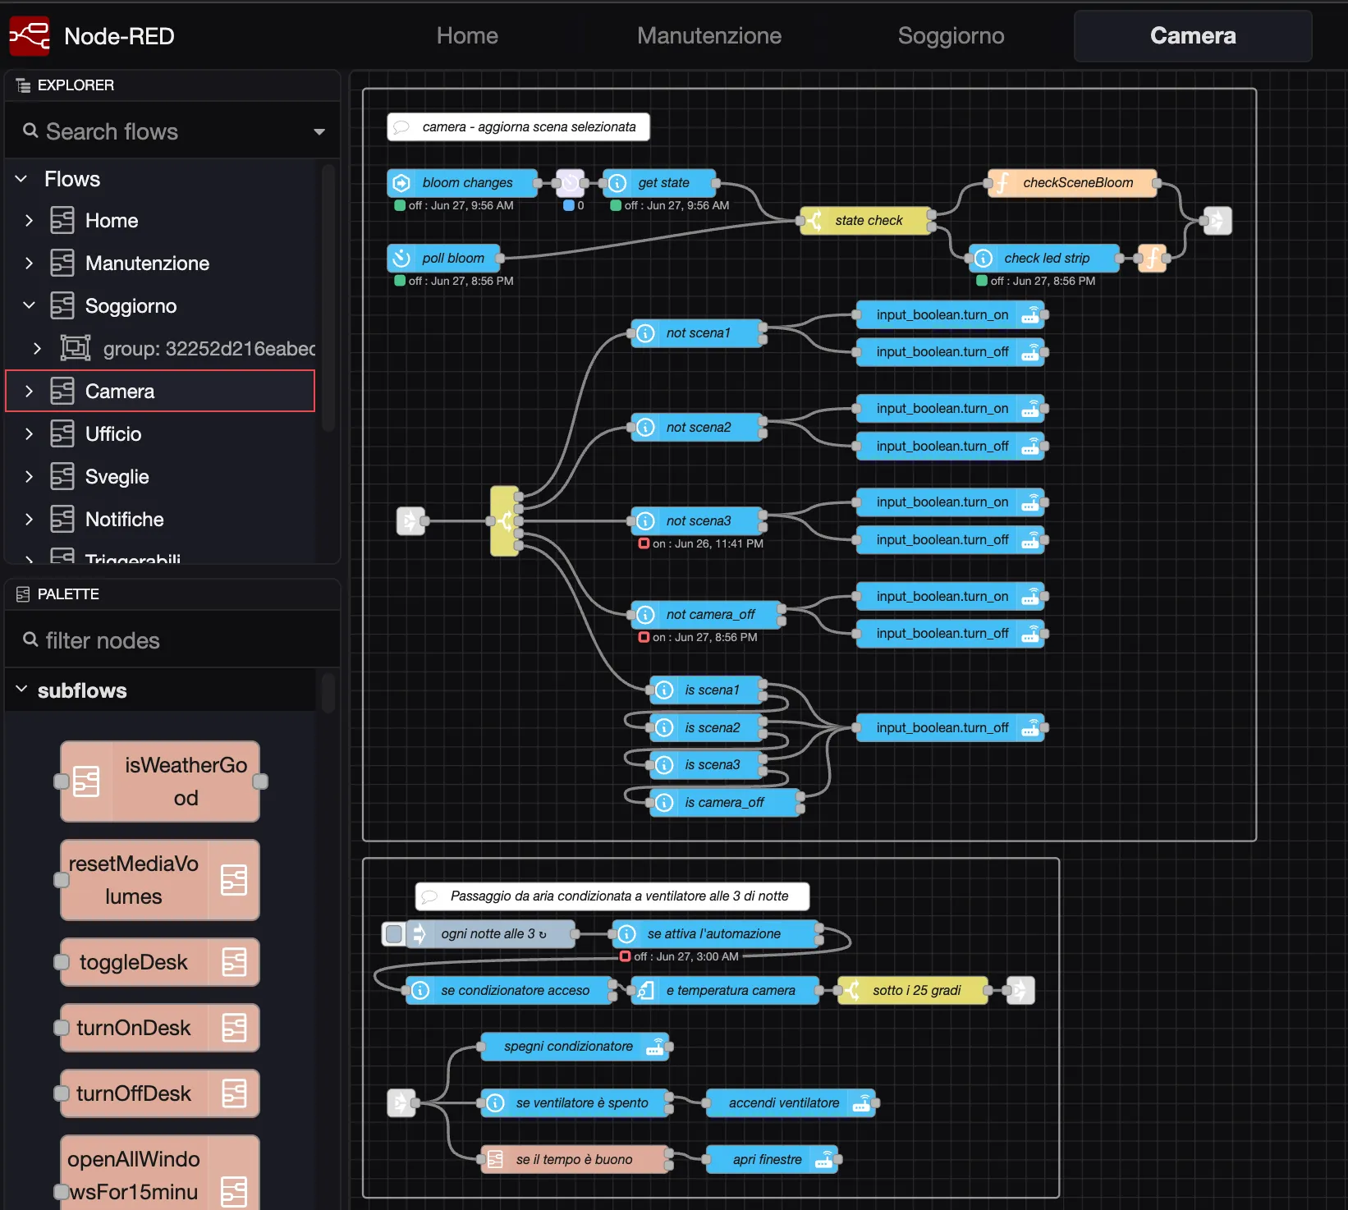Expand the Manutenzione flow chevron
Screen dimensions: 1348x1210
29,264
